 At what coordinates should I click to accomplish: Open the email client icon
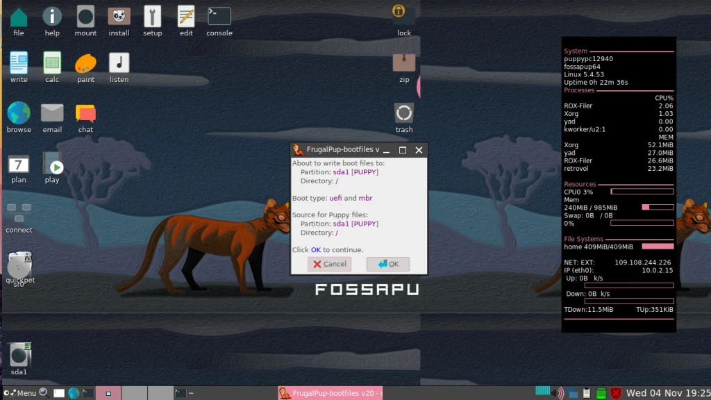[51, 111]
